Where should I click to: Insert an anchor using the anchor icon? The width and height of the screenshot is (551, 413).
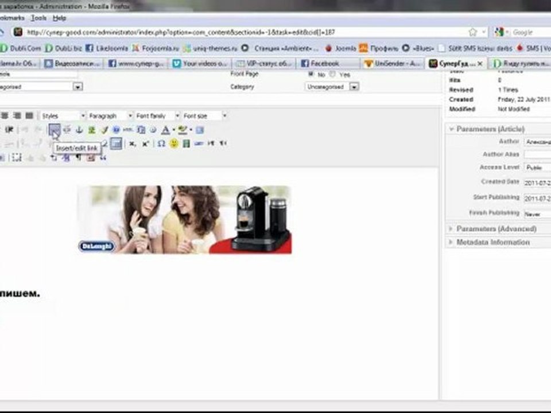79,130
